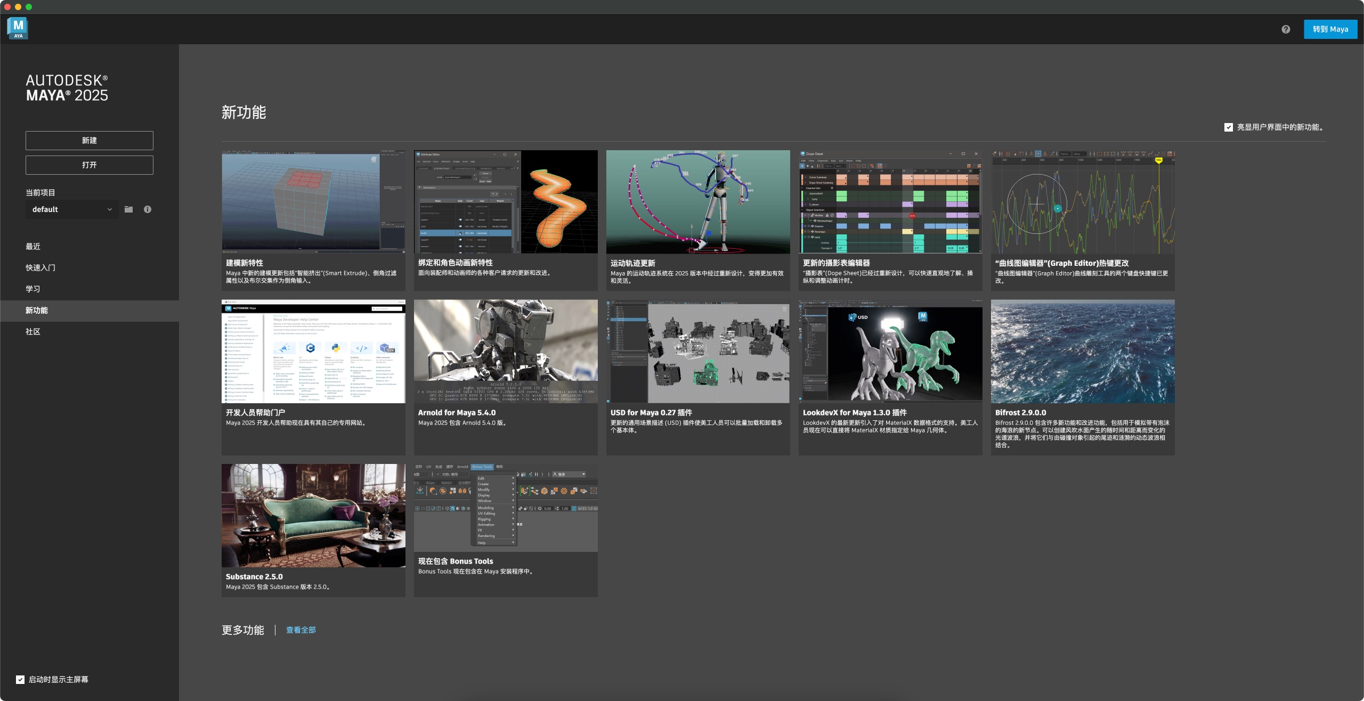Click the USD for Maya 0.27 插件 title

[x=651, y=413]
